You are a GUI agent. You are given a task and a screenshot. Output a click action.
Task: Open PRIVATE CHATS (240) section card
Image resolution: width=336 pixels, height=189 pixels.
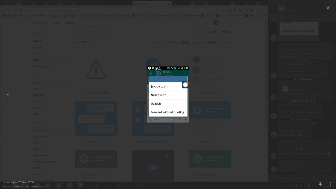96,122
